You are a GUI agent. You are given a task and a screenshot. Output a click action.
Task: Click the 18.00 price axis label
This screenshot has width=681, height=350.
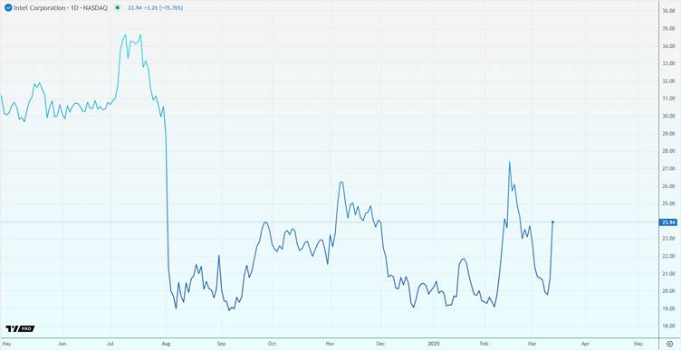pyautogui.click(x=668, y=326)
